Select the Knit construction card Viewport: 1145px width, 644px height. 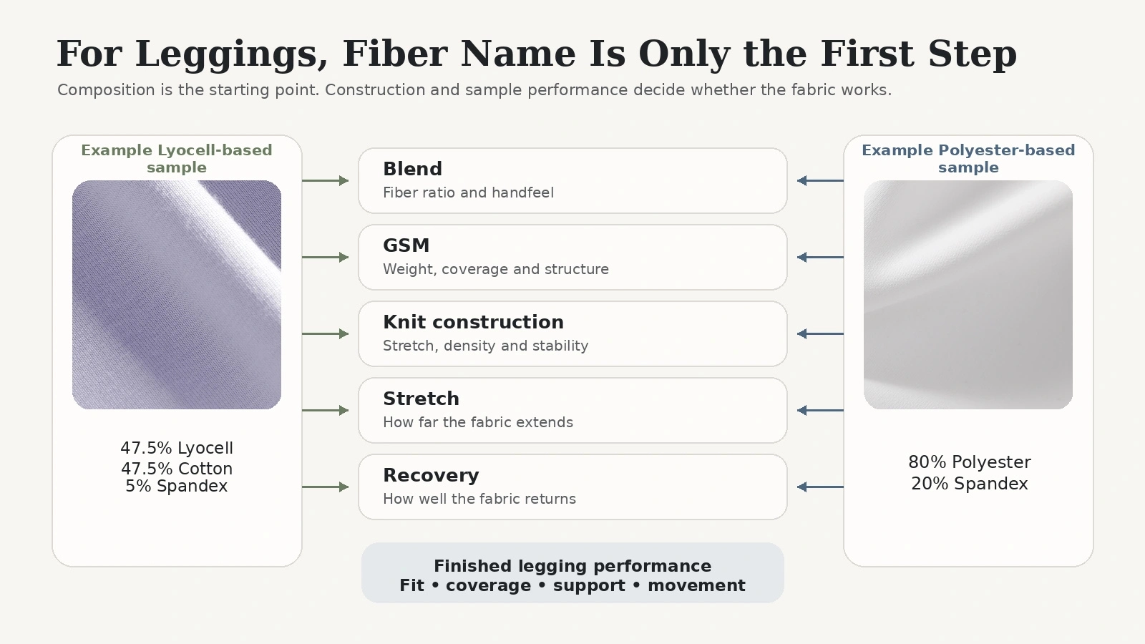coord(572,333)
